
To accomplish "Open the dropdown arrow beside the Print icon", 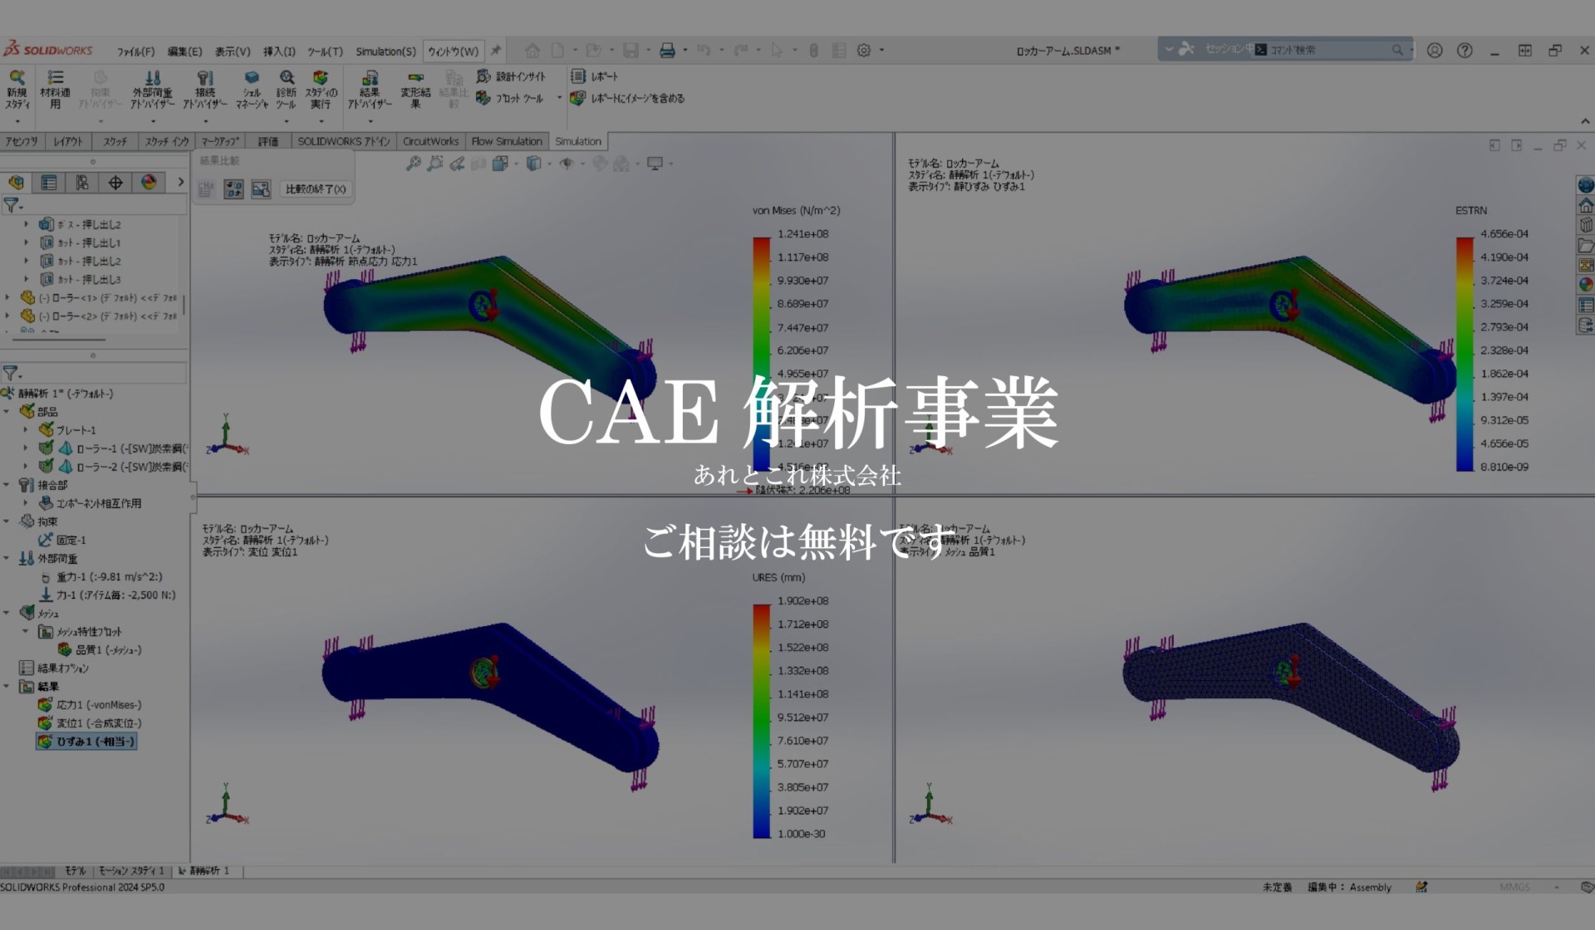I will click(685, 51).
